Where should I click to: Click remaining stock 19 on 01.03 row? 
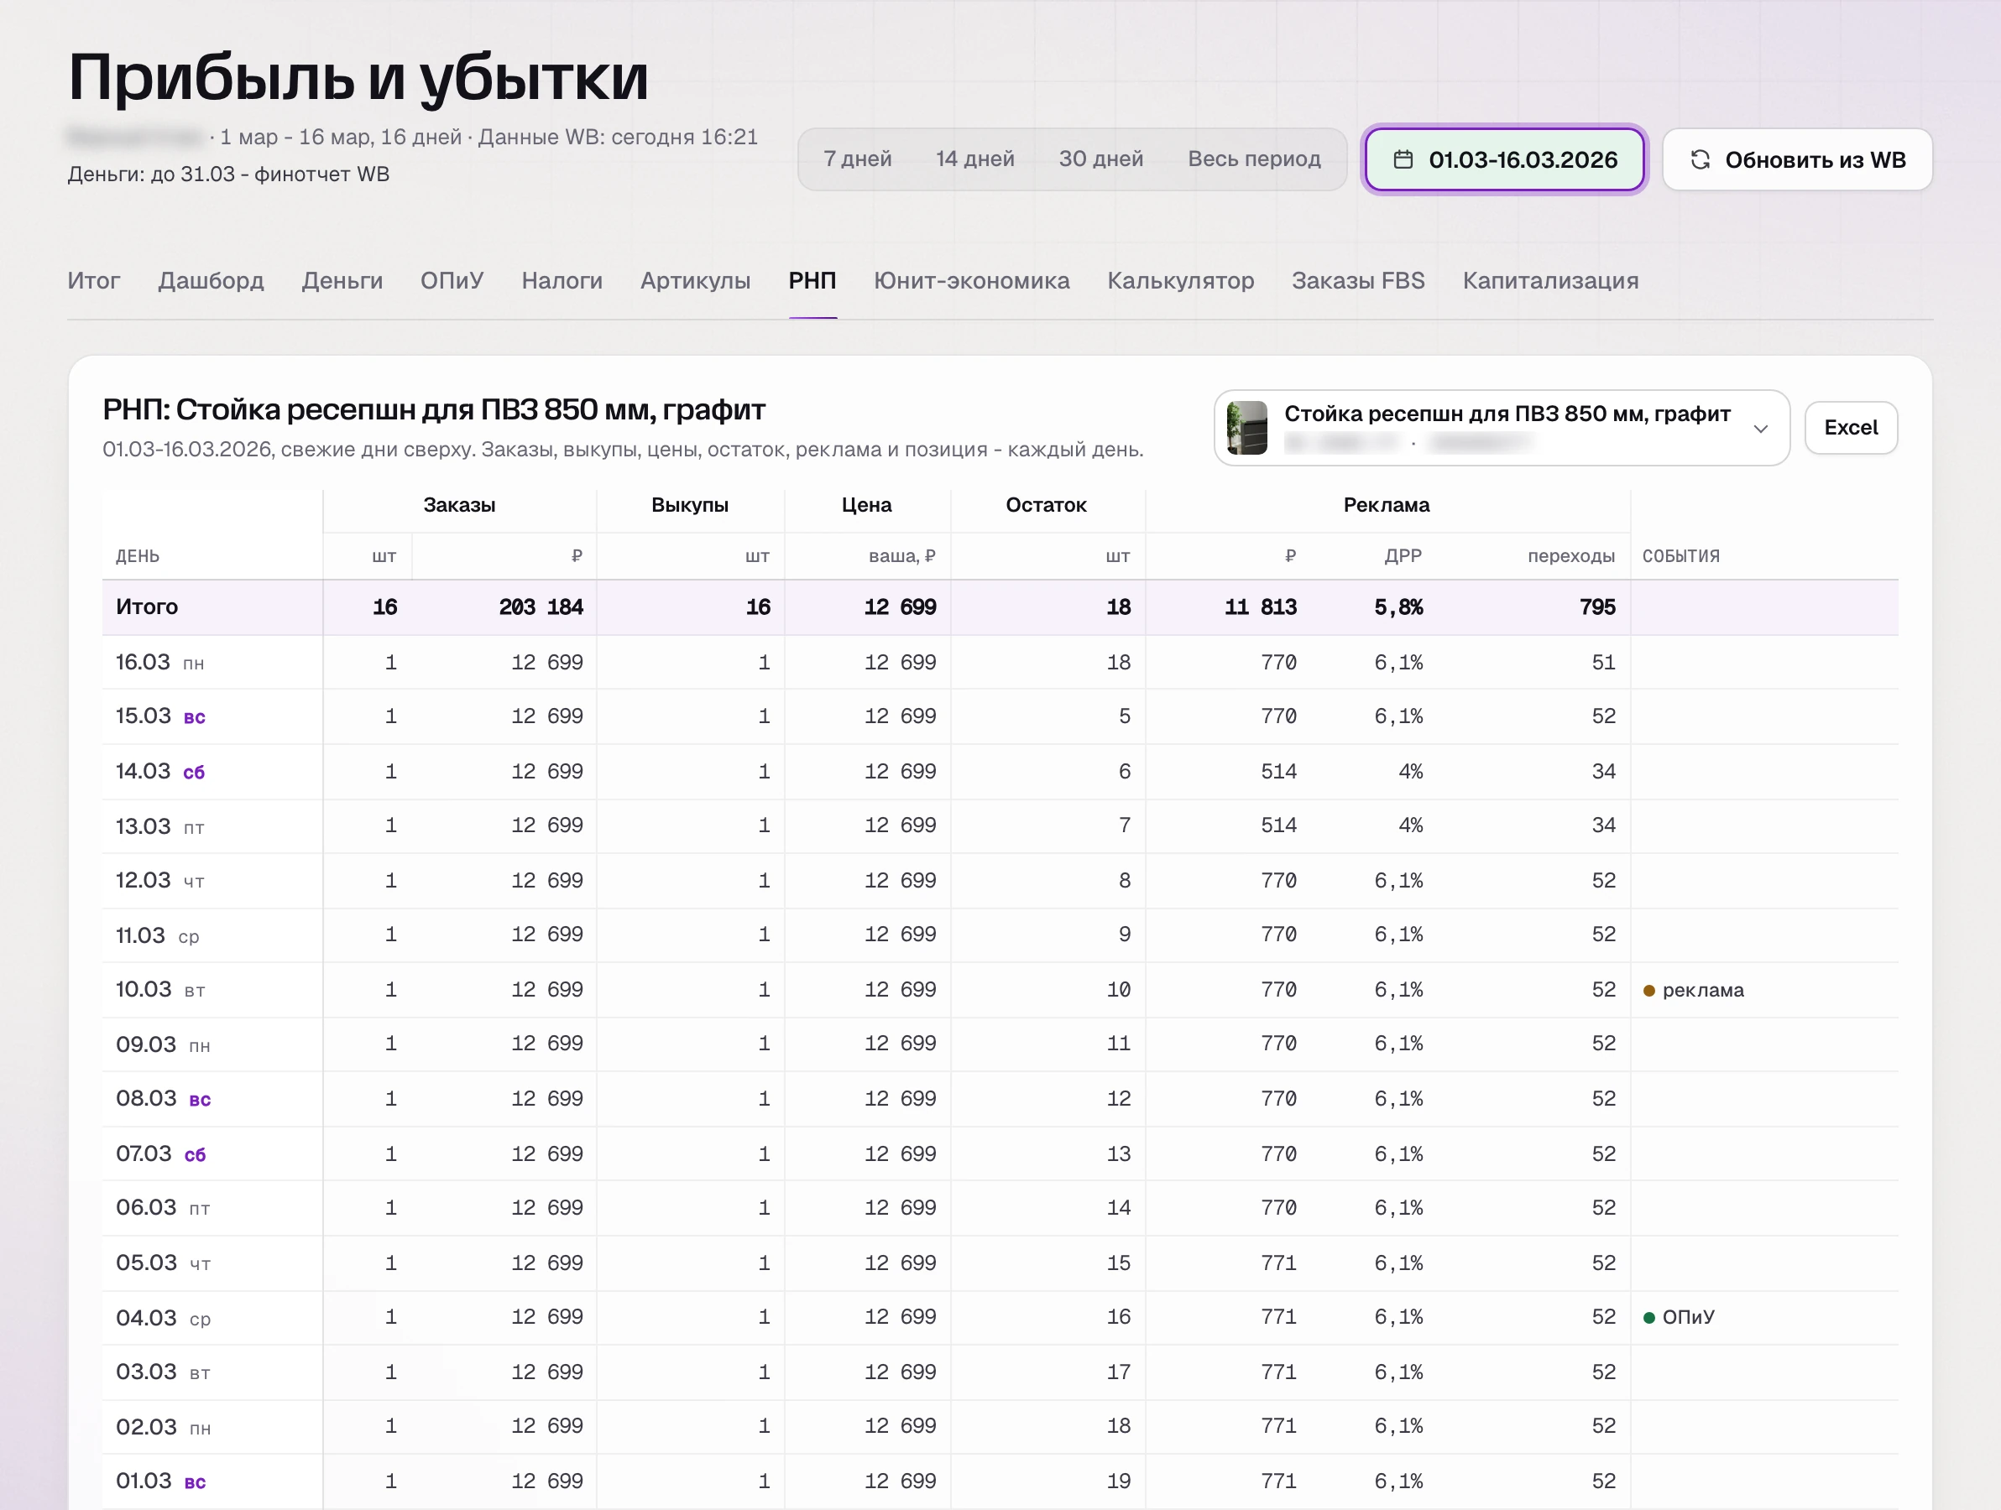[x=1119, y=1481]
